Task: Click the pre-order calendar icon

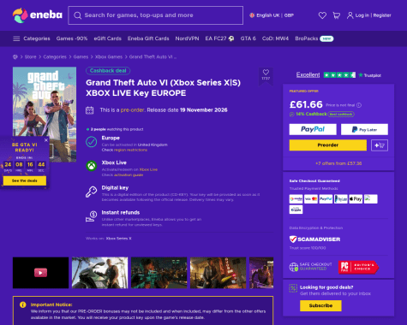Action: (x=90, y=110)
